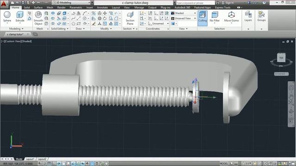Screen dimensions: 296x166
Task: Open the Annotate ribbon tab
Action: (x=102, y=7)
